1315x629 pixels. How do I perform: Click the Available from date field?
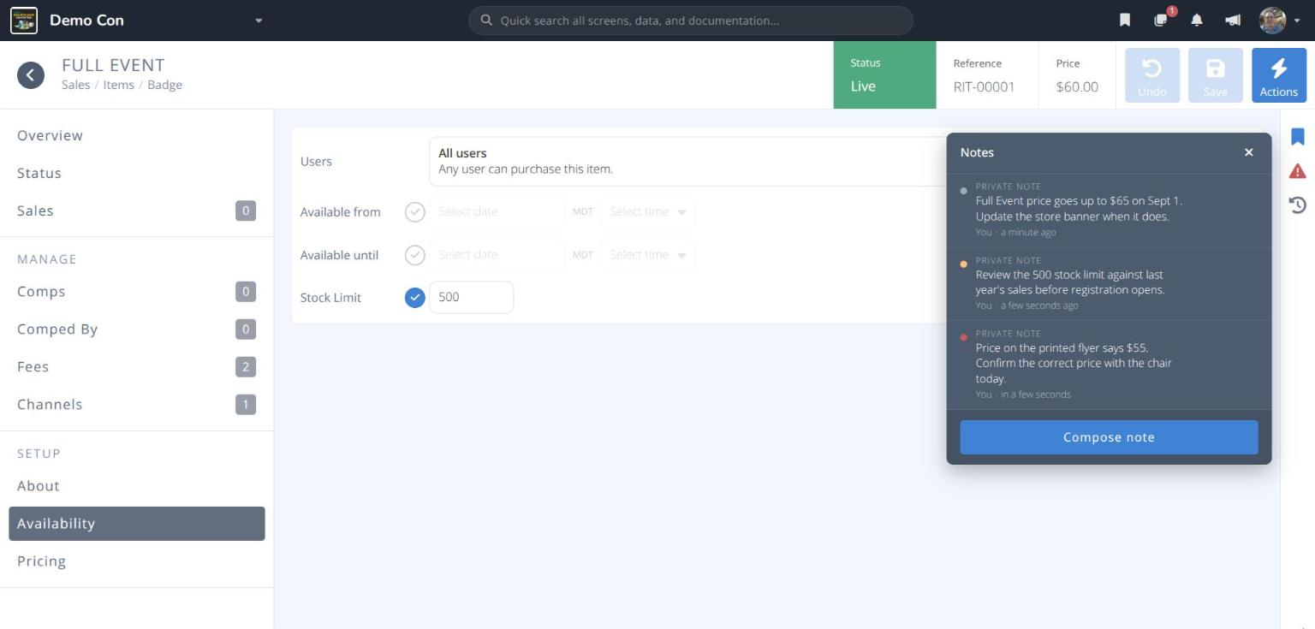pyautogui.click(x=497, y=212)
